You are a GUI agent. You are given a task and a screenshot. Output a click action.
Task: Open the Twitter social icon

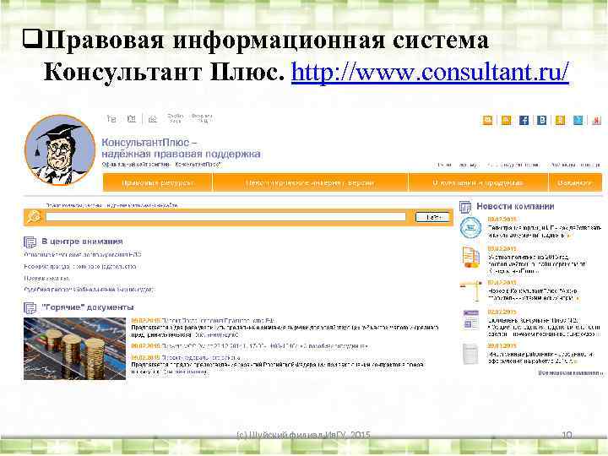click(578, 120)
